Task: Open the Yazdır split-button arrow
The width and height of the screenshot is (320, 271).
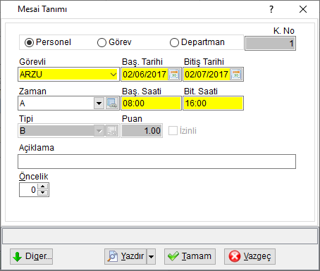Action: [x=151, y=256]
